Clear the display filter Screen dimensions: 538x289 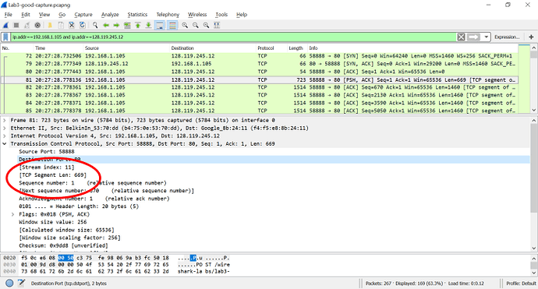pyautogui.click(x=461, y=37)
